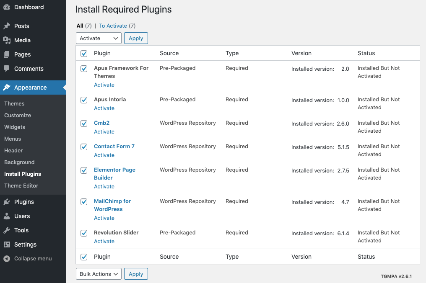Click the Dashboard gauge icon

7,7
